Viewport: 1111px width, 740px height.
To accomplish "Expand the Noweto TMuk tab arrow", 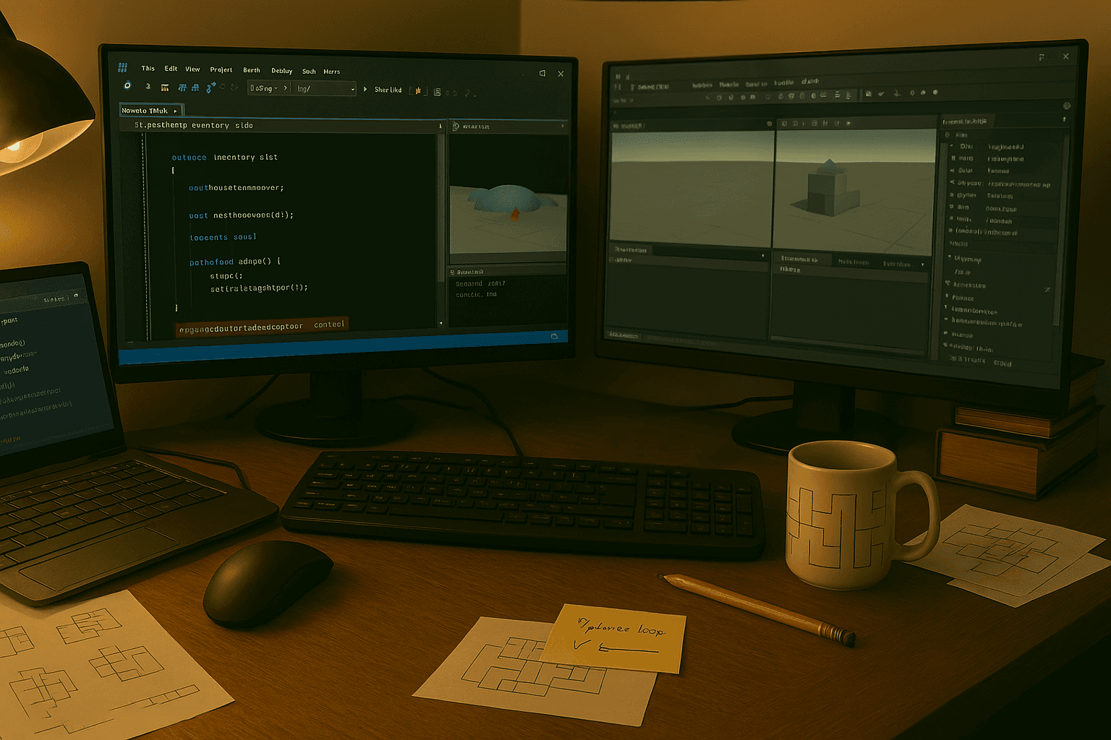I will click(175, 111).
